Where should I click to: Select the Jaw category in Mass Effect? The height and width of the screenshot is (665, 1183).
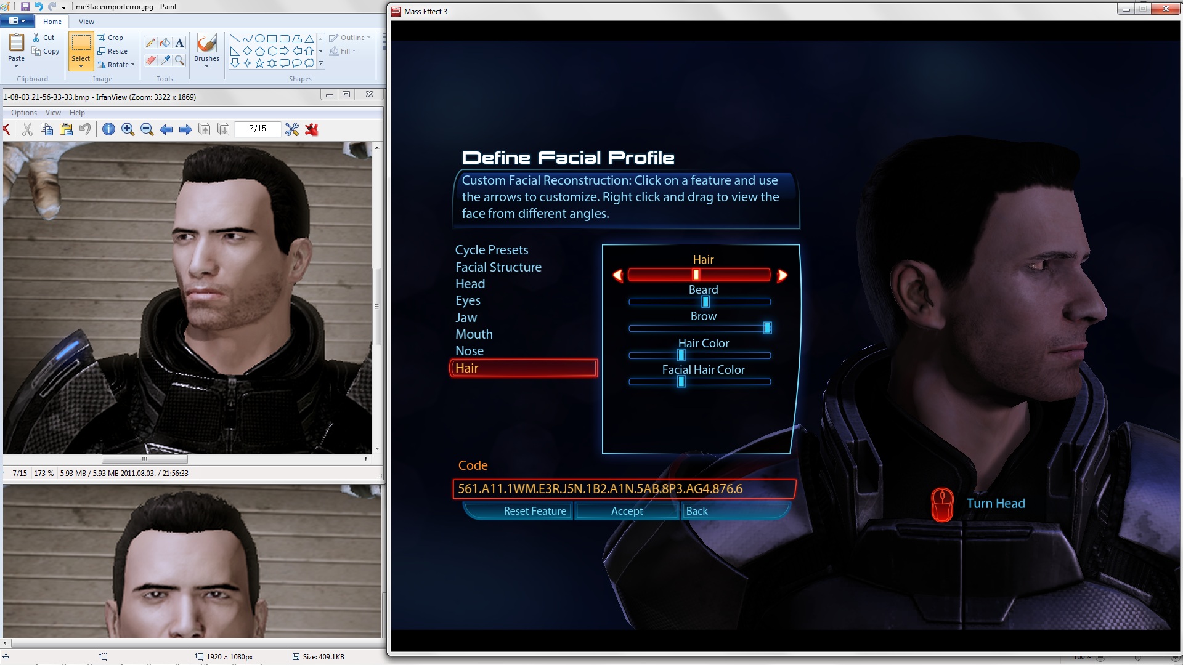[466, 318]
